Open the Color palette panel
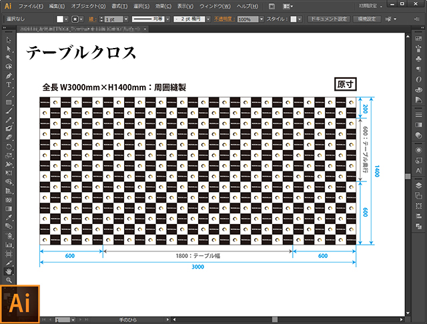 pos(418,90)
